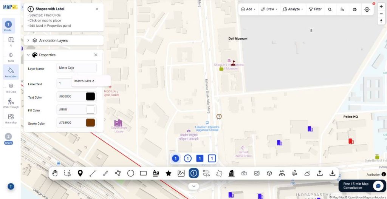387x199 pixels.
Task: Select the route path tool
Action: (206, 173)
